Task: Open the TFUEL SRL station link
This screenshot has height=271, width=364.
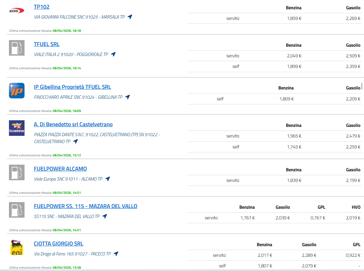Action: pos(47,44)
